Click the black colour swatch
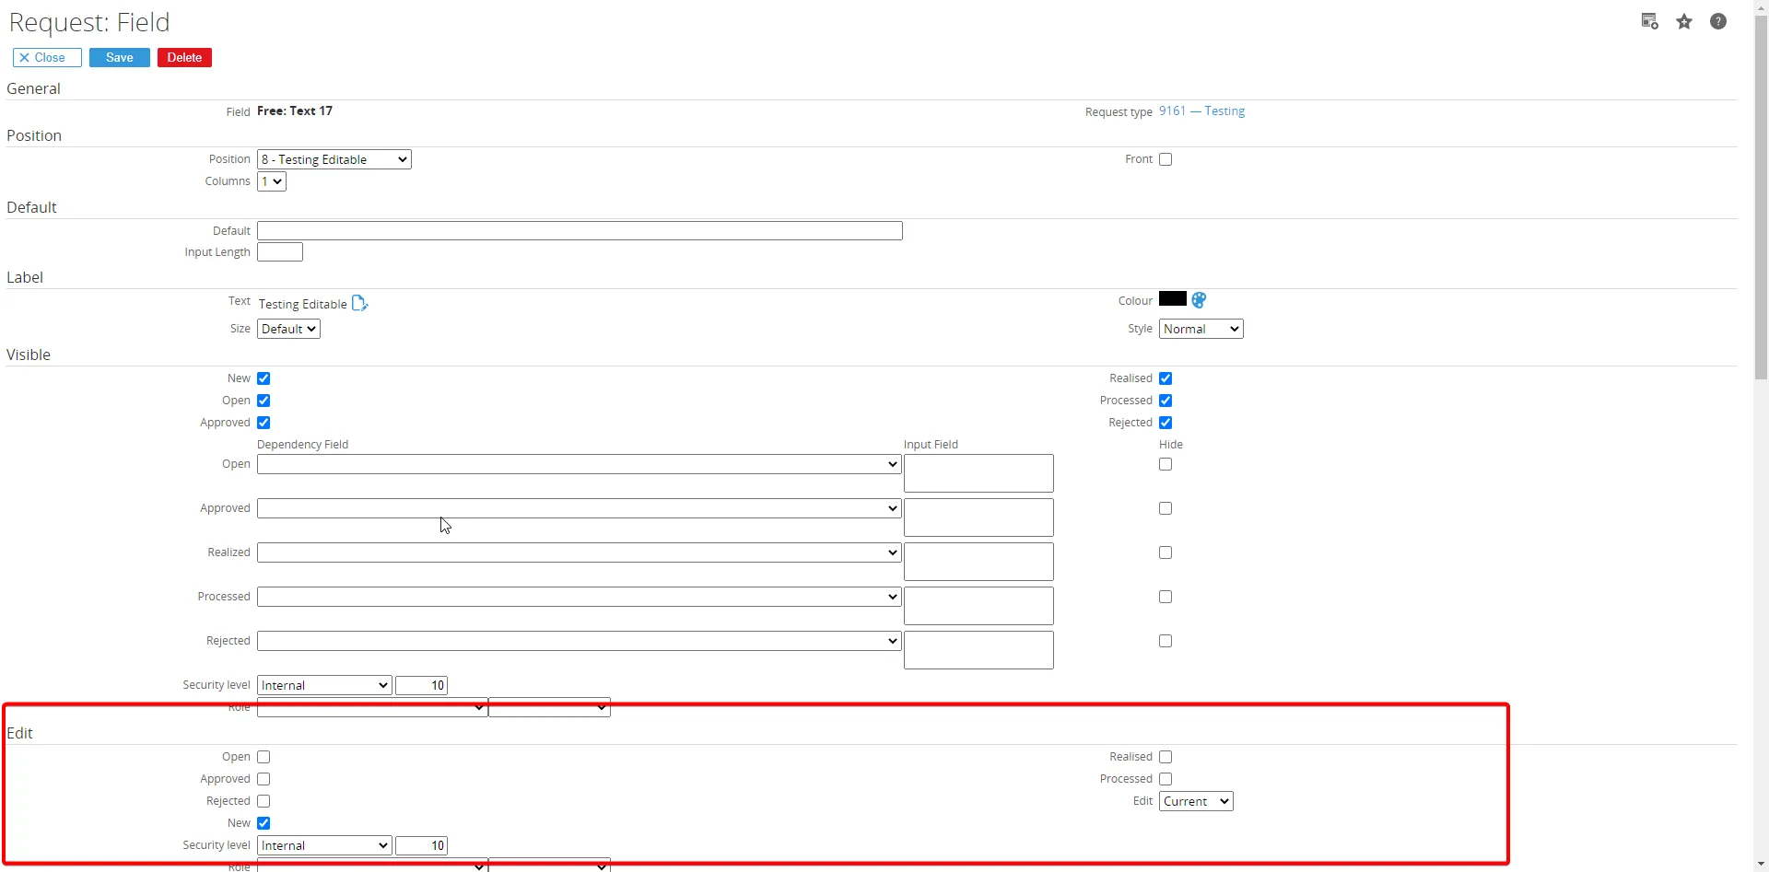Viewport: 1769px width, 872px height. [x=1173, y=298]
